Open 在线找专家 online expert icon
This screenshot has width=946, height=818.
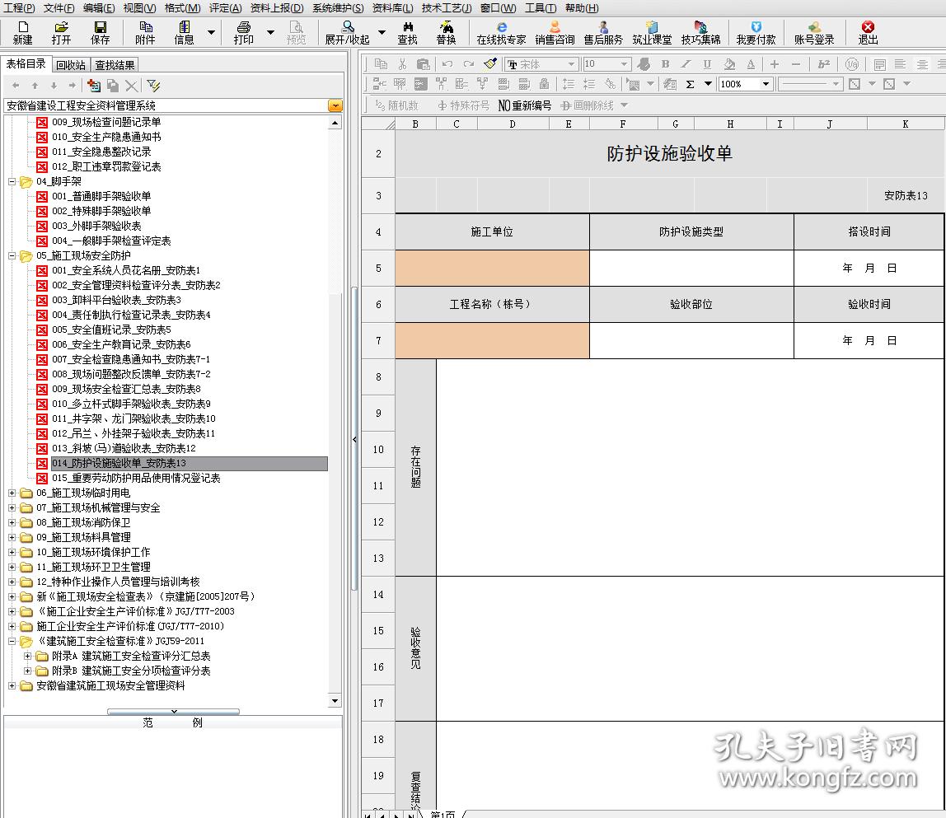(501, 32)
